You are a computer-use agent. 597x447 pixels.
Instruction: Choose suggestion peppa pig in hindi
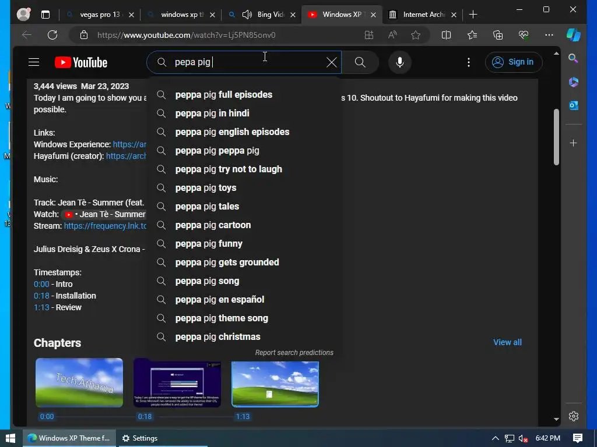point(245,113)
